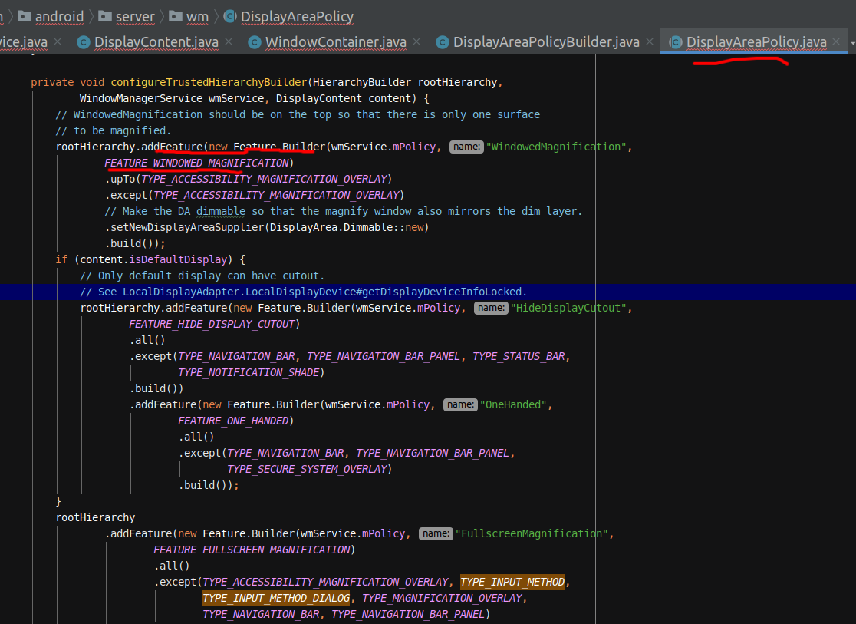Screen dimensions: 856x624
Task: Open the server breadcrumb folder
Action: [135, 17]
